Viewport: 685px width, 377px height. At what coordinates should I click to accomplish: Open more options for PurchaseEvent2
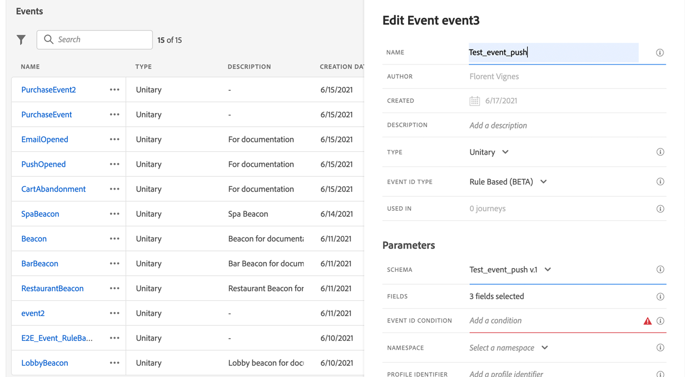coord(115,90)
